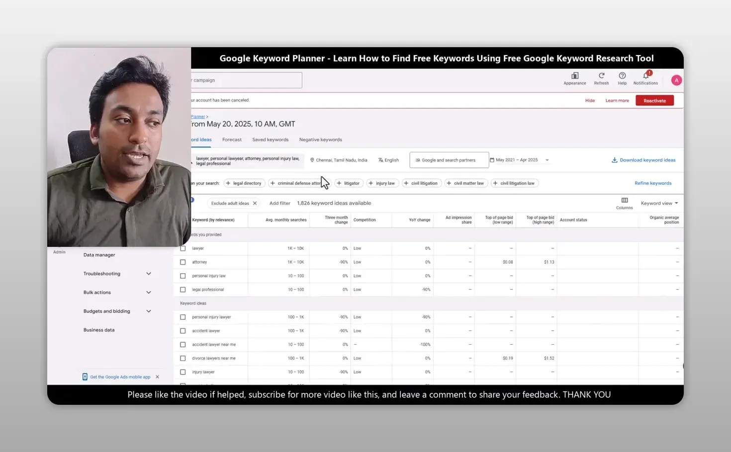
Task: Dismiss the Get the Google Ads mobile app banner
Action: [x=157, y=377]
